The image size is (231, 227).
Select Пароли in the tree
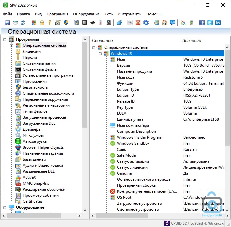tap(30, 57)
